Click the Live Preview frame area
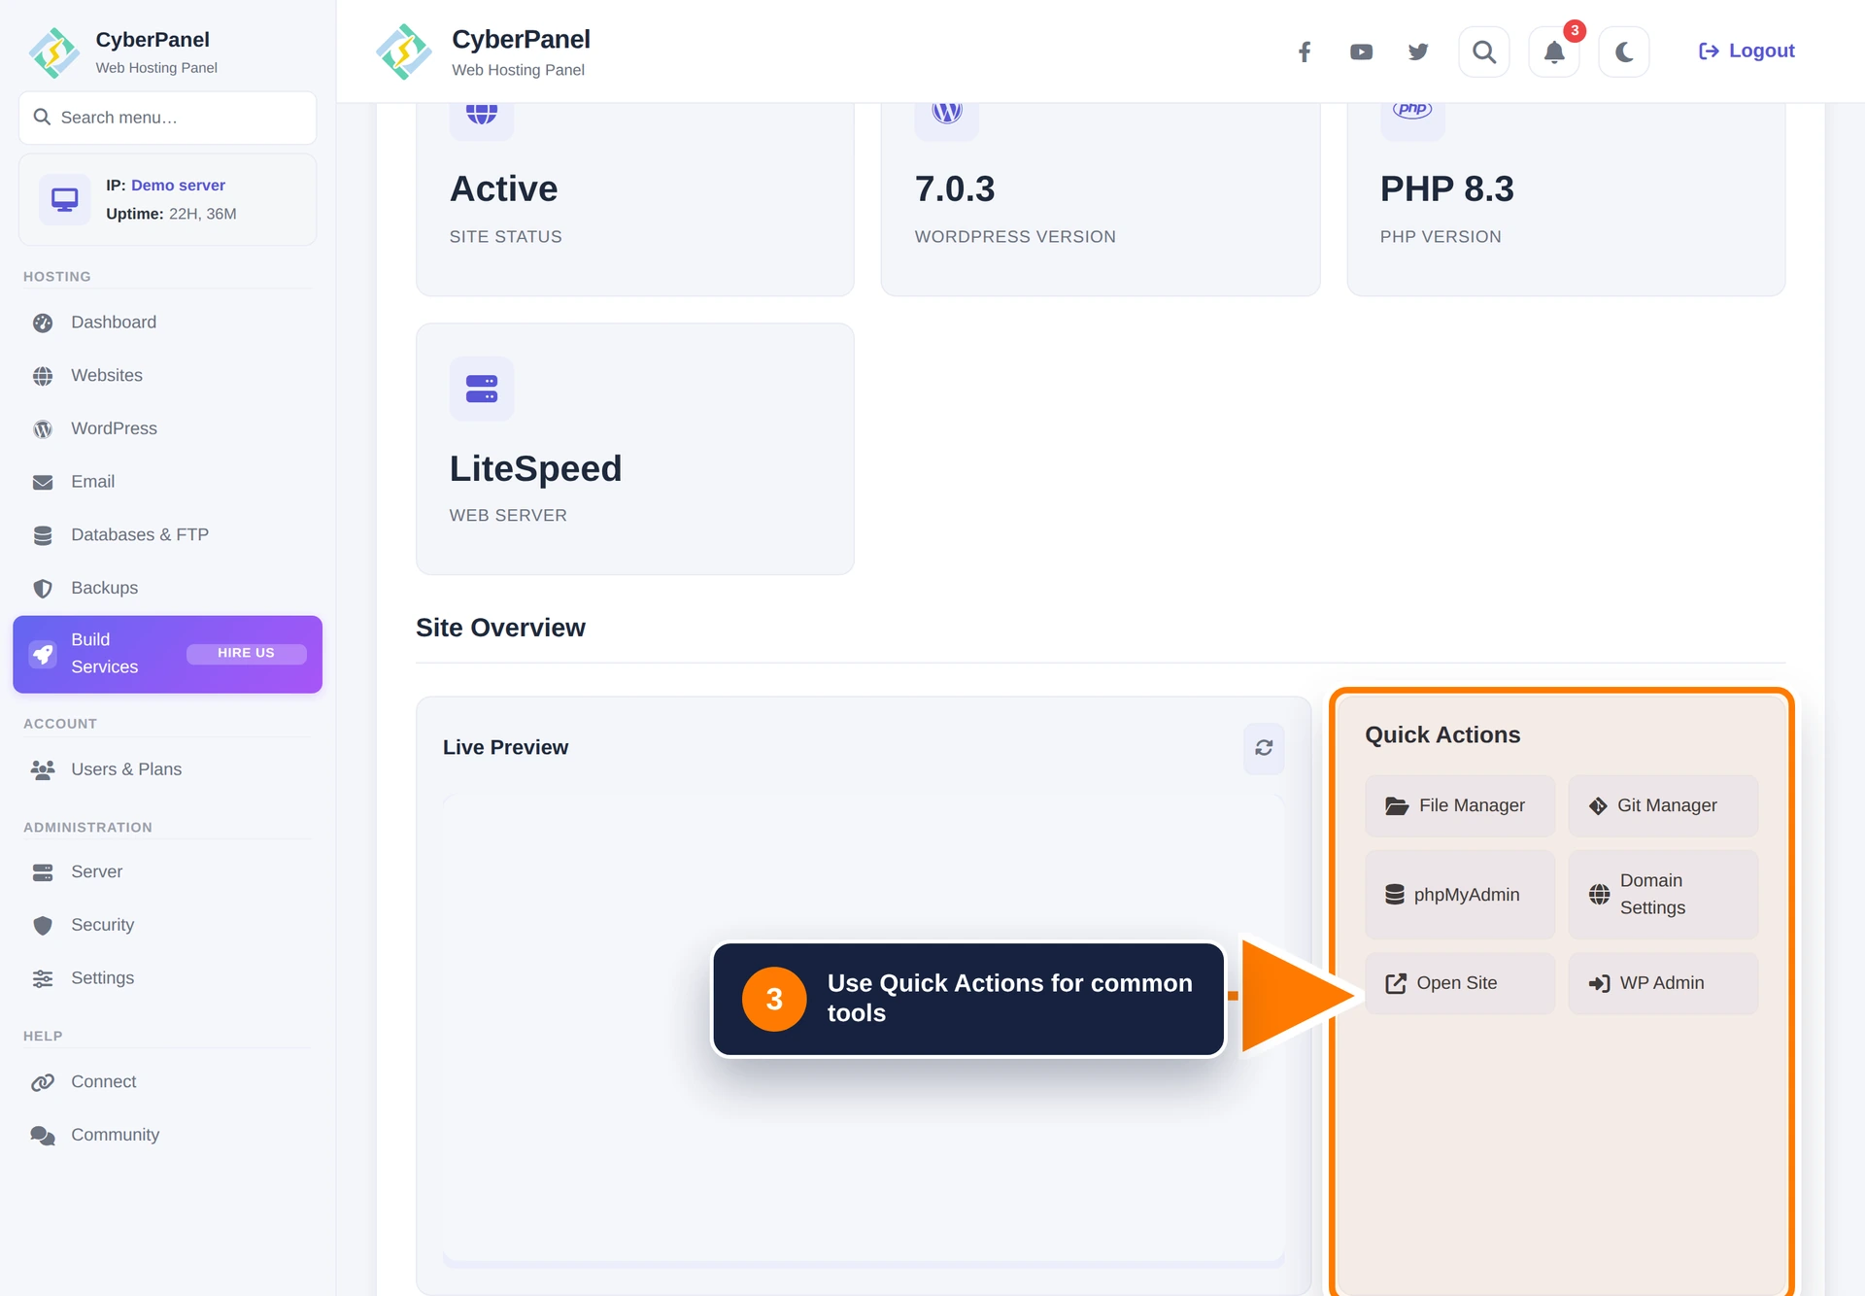The width and height of the screenshot is (1865, 1296). [x=864, y=1030]
